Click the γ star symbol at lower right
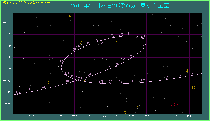This screenshot has height=121, width=210. click(137, 107)
